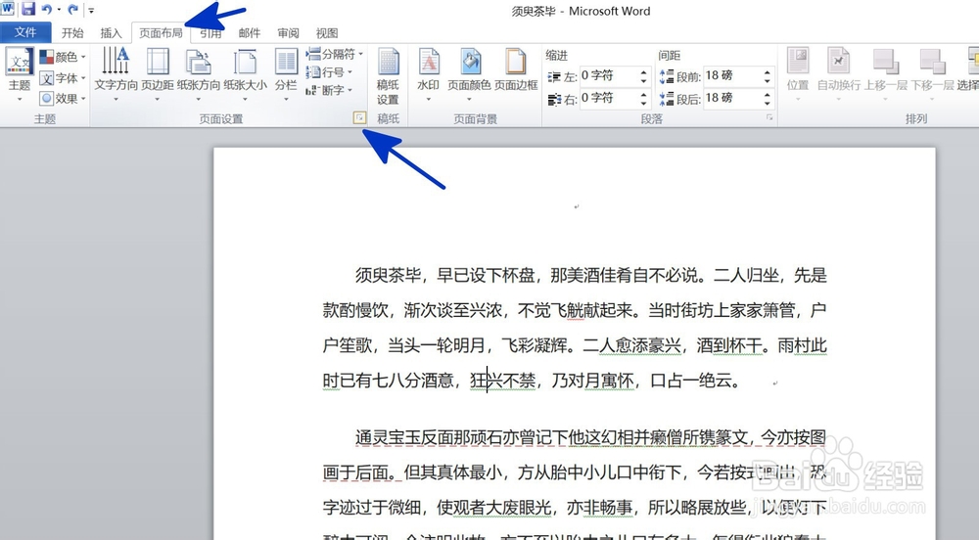Screen dimensions: 979x540
Task: Click the 段后 spacing after input field
Action: [733, 99]
